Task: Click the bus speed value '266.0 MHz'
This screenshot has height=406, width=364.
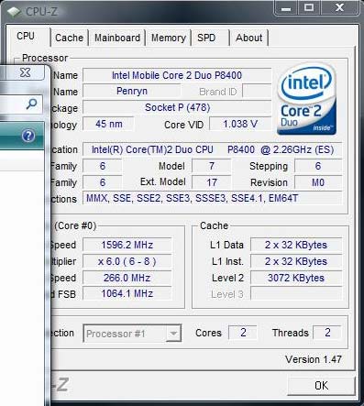Action: pyautogui.click(x=127, y=278)
